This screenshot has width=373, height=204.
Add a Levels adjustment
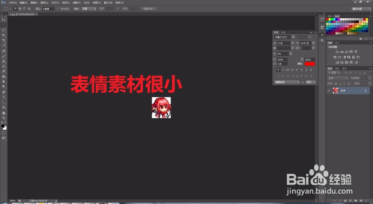tap(342, 52)
